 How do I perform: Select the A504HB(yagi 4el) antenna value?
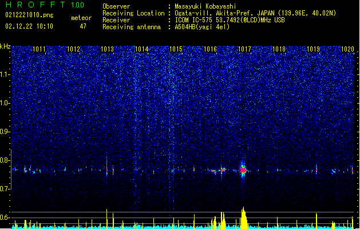[202, 27]
